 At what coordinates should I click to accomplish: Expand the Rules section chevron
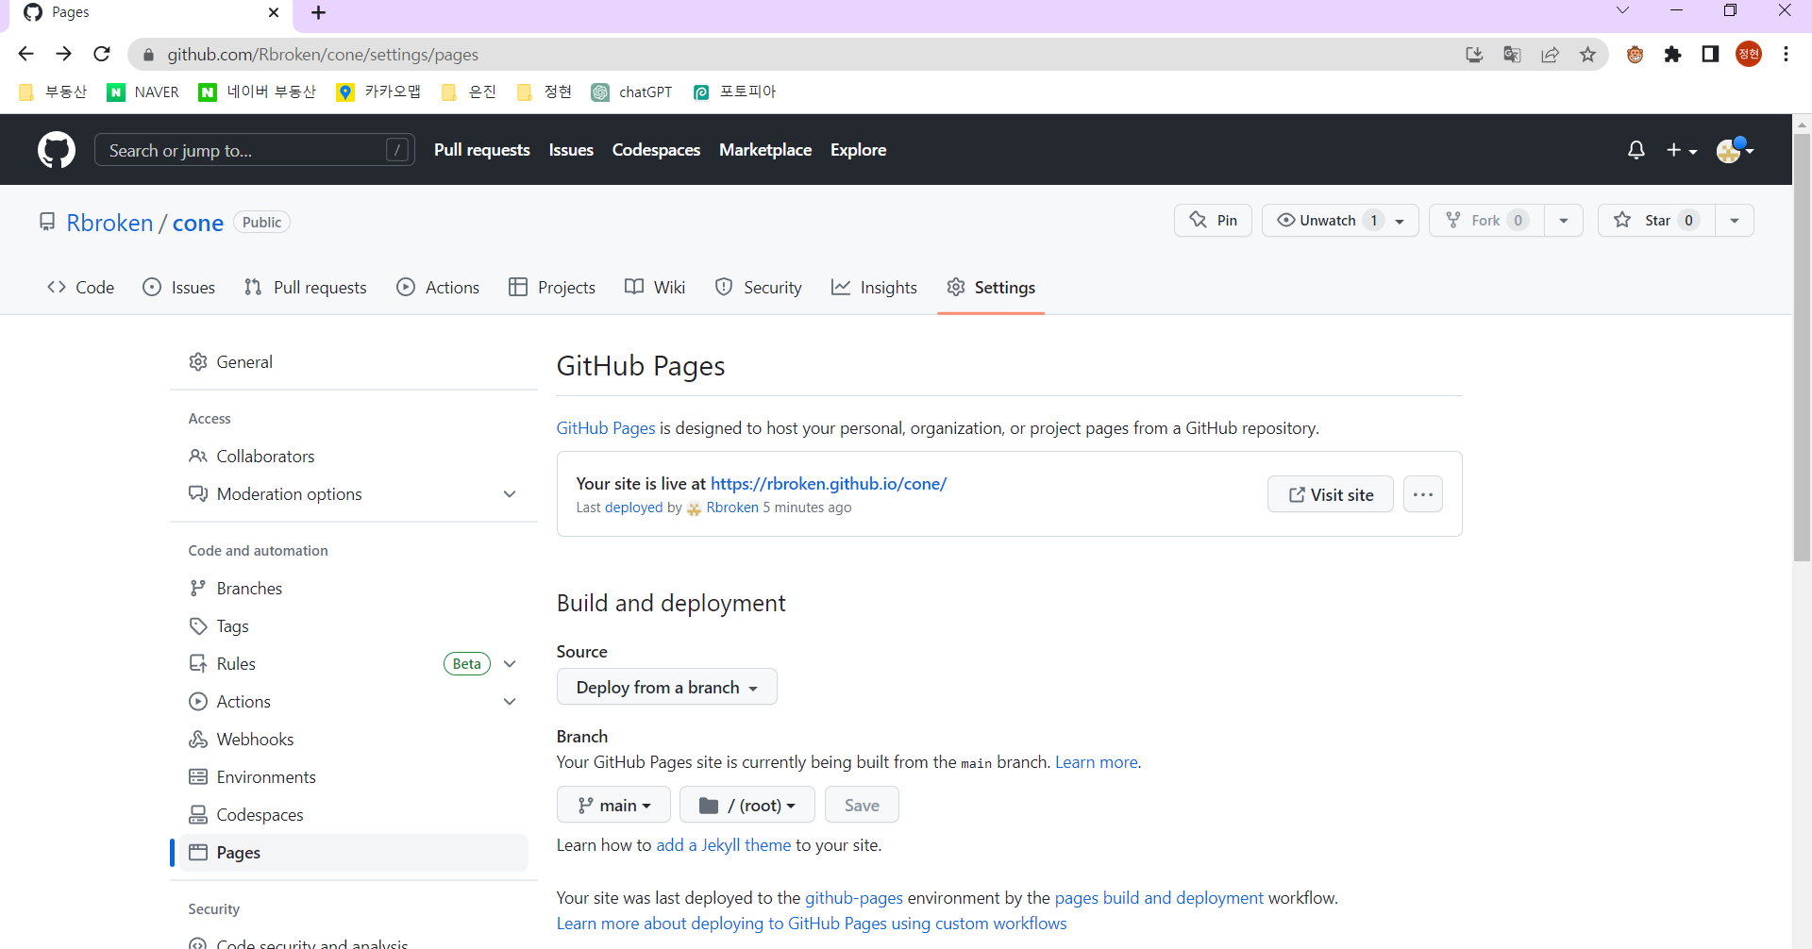510,664
